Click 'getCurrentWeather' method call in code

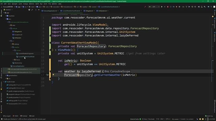point(107,75)
